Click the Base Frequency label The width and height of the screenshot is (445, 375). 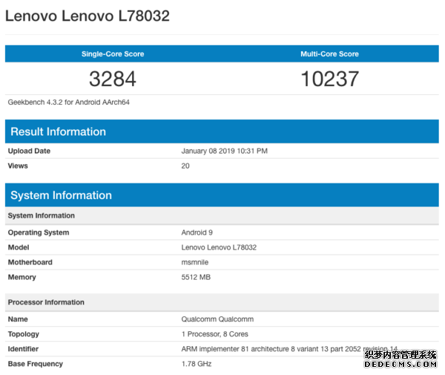click(36, 364)
